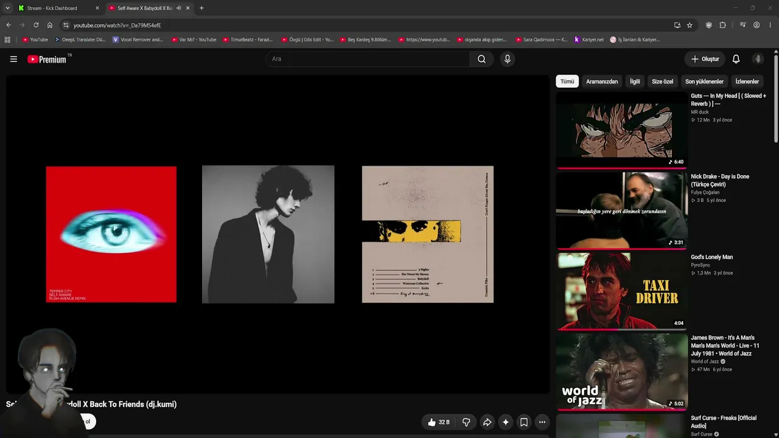Viewport: 779px width, 438px height.
Task: Select the Size özel filter chip
Action: pyautogui.click(x=663, y=82)
